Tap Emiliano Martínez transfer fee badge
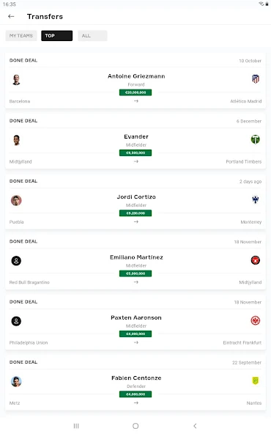The image size is (271, 434). click(135, 273)
